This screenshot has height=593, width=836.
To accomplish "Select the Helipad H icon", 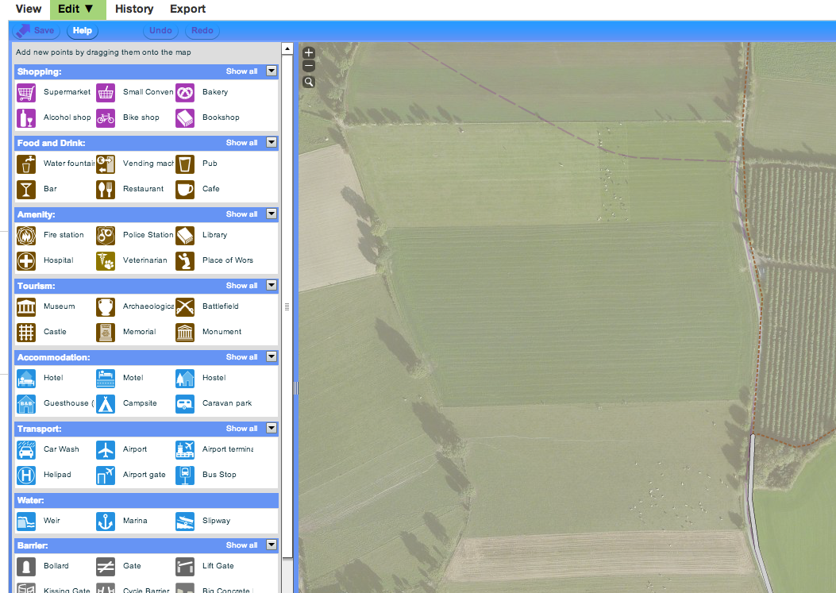I will coord(26,476).
